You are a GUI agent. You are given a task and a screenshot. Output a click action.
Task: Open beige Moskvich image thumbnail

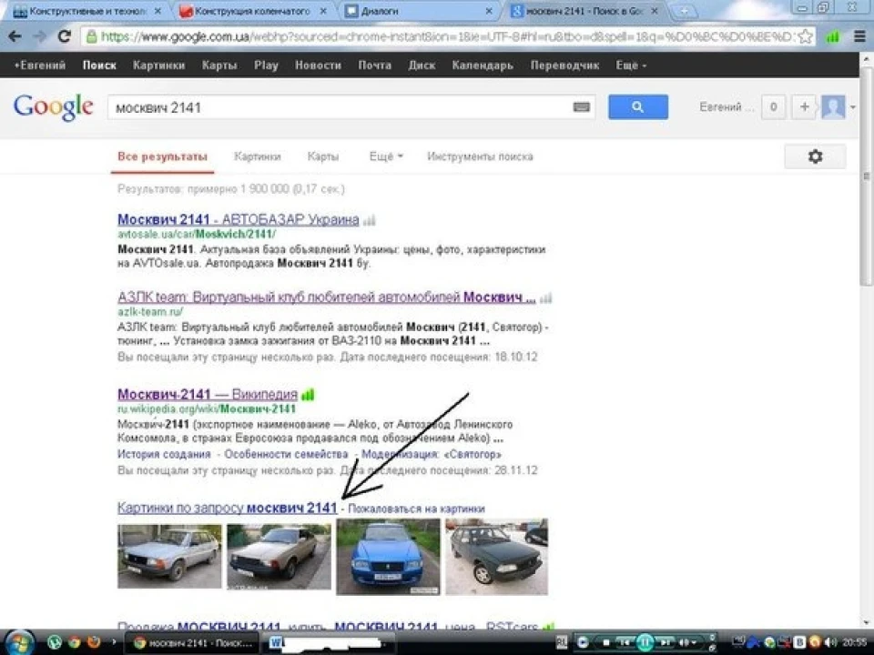pyautogui.click(x=279, y=556)
